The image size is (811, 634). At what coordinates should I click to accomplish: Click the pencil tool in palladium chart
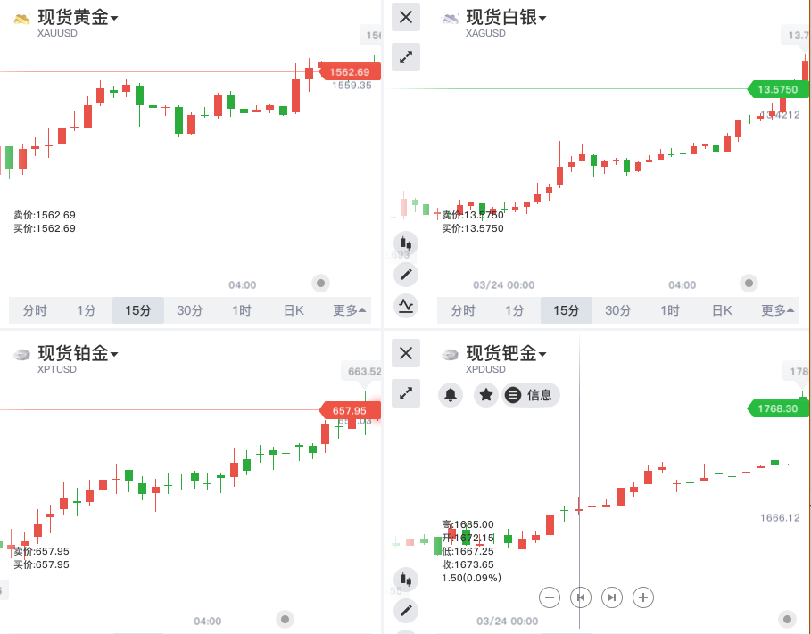click(406, 610)
